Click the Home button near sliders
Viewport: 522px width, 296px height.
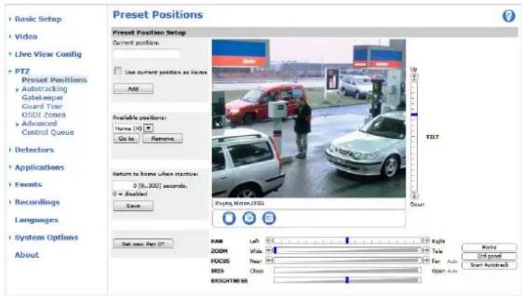pos(489,247)
